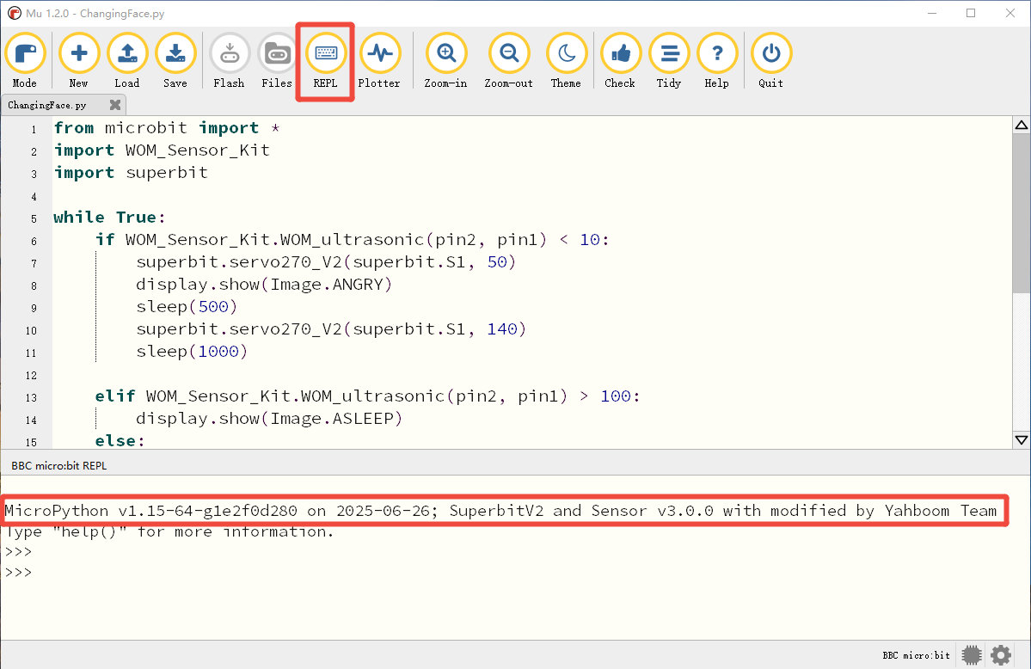Save the current script
Viewport: 1031px width, 669px height.
point(175,61)
